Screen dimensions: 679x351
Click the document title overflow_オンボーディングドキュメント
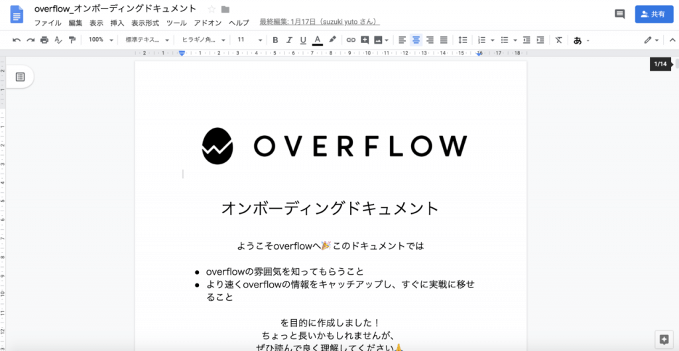tap(115, 9)
